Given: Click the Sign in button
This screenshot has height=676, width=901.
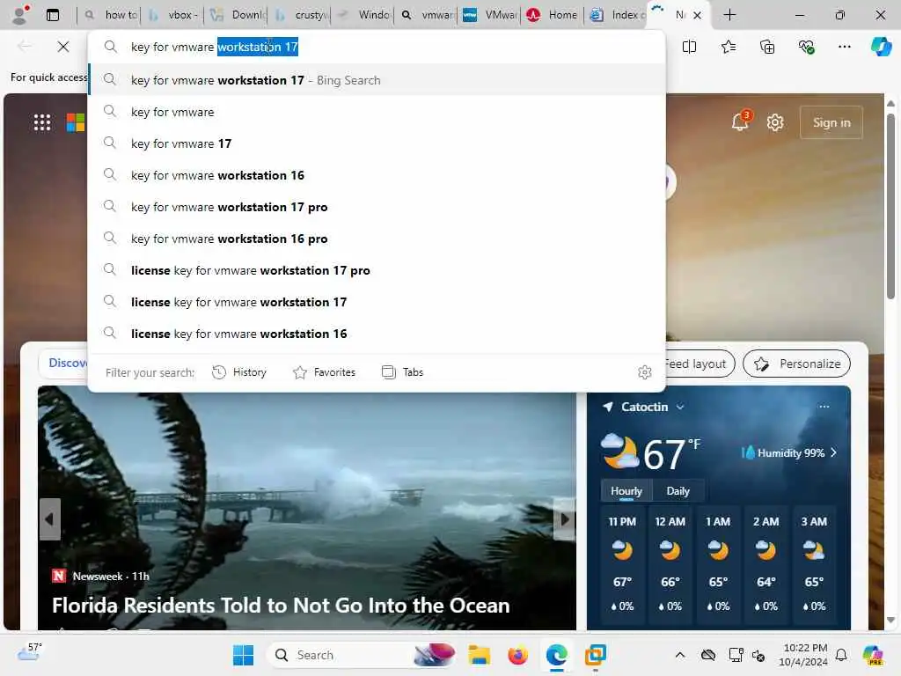Looking at the screenshot, I should pos(831,122).
